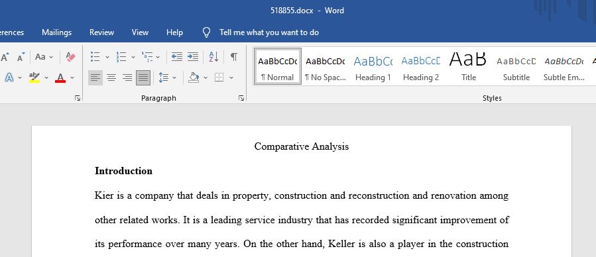Click the Tell me what you want field
Screen dimensions: 596x257
pos(268,32)
